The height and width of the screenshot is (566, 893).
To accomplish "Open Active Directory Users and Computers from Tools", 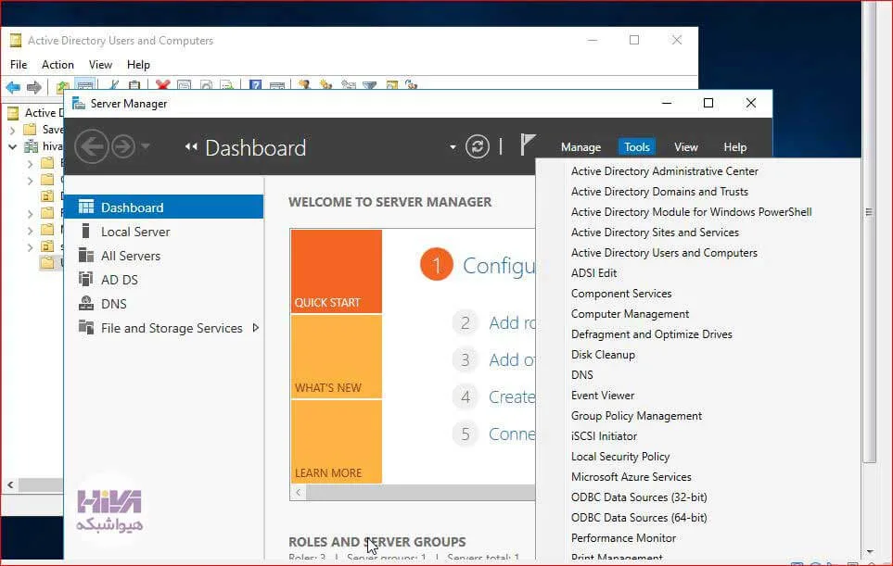I will point(664,253).
